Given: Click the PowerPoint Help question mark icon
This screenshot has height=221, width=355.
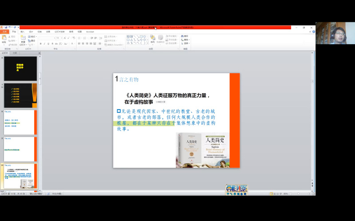Looking at the screenshot, I should (x=314, y=31).
